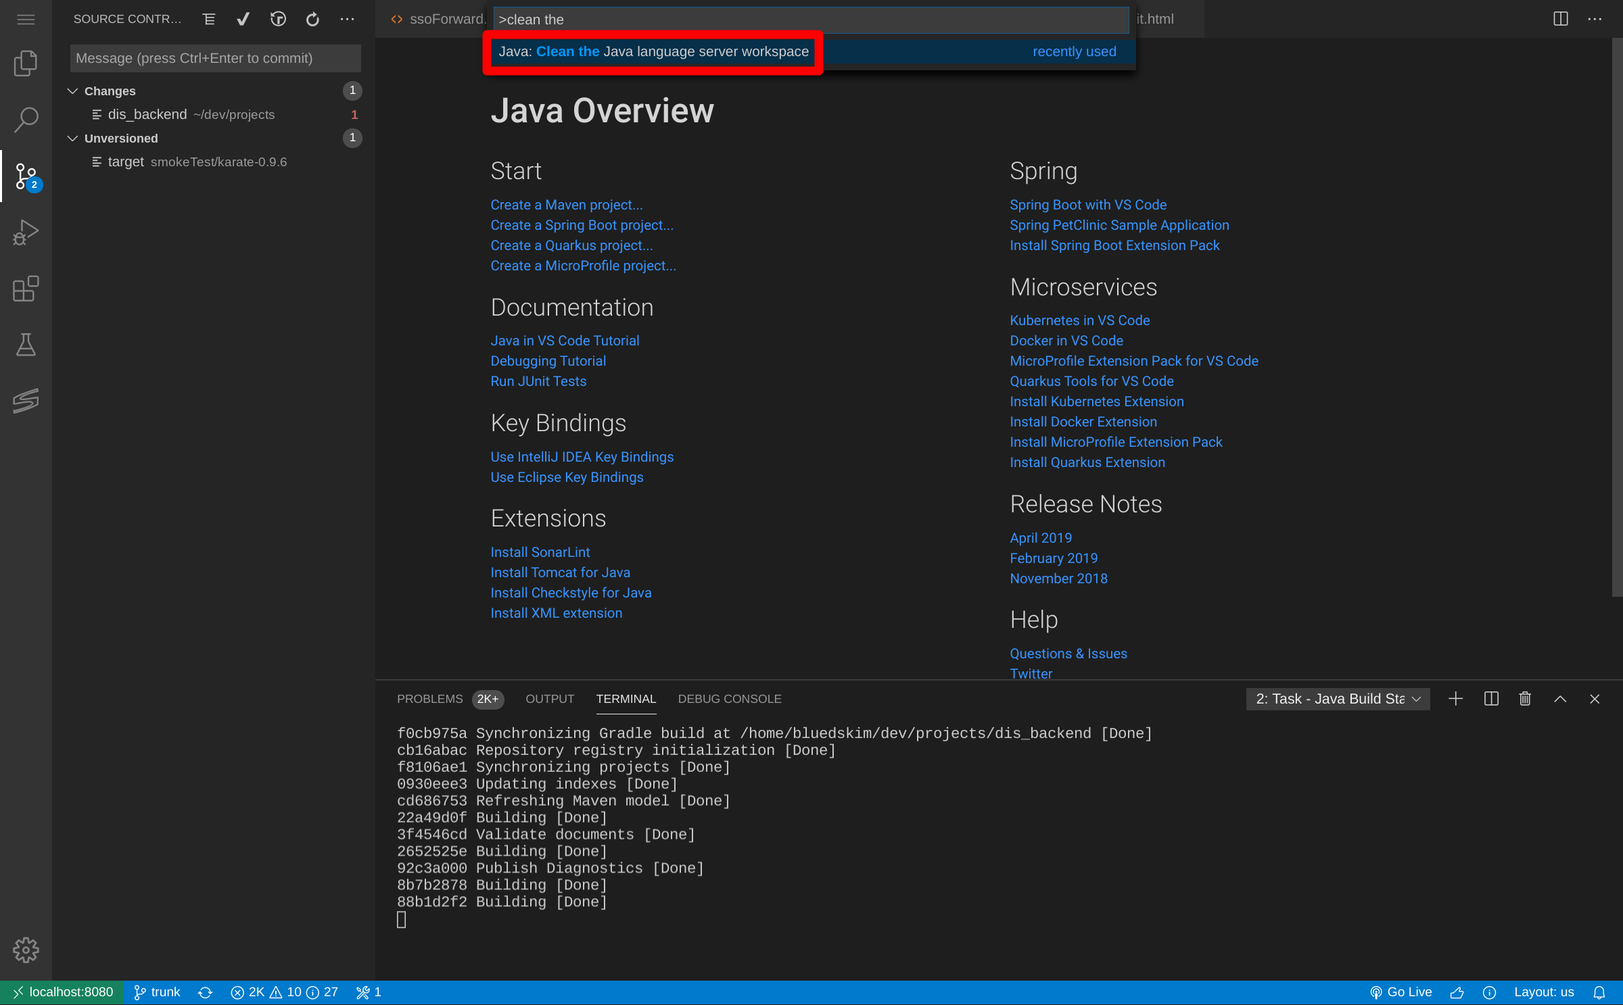The image size is (1623, 1005).
Task: Click Run JUnit Tests link
Action: click(x=538, y=381)
